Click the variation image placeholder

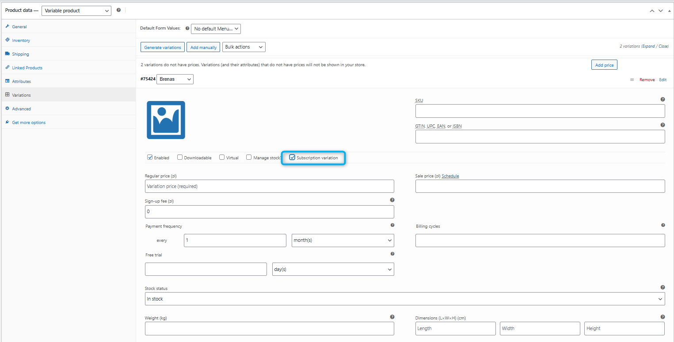pos(166,120)
